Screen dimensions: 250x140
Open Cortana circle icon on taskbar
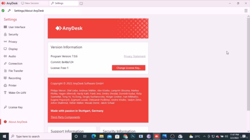tap(76, 136)
